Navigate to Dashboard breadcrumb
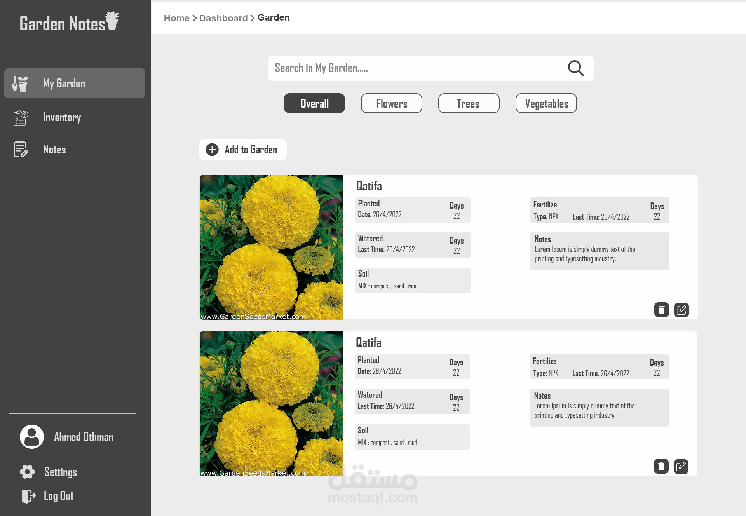Viewport: 746px width, 516px height. 223,18
